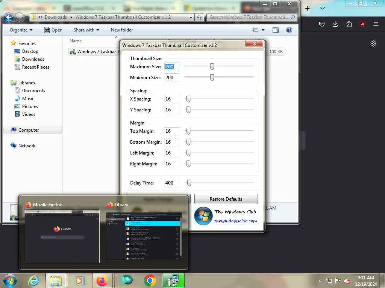
Task: Open the Organize dropdown menu
Action: (x=21, y=30)
